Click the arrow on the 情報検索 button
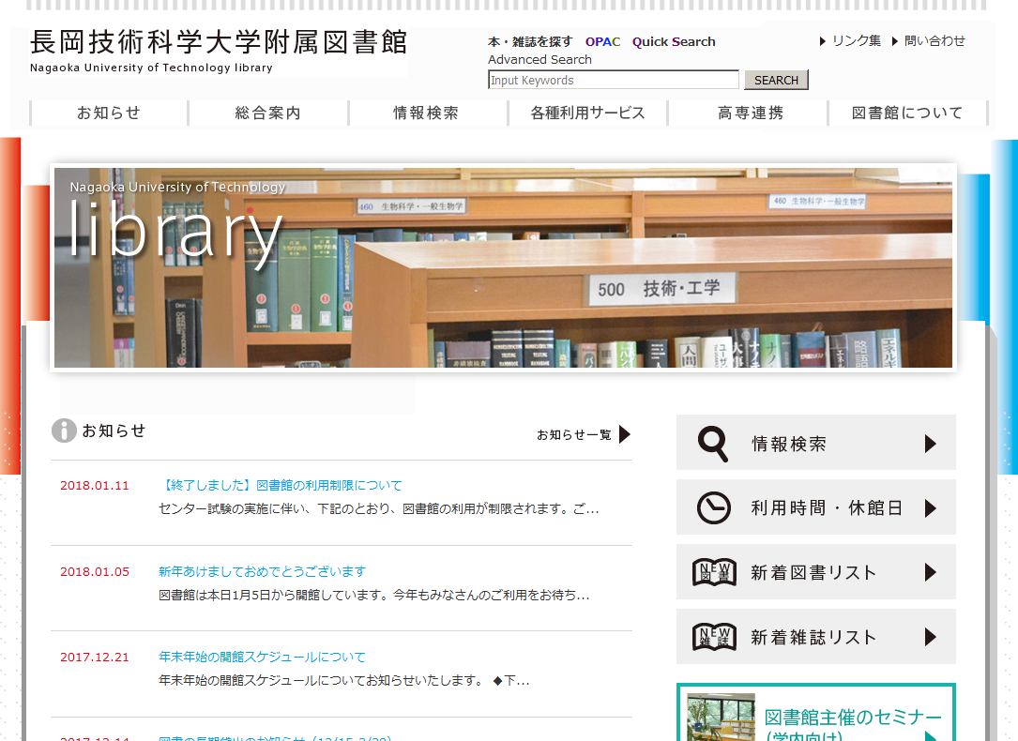 931,443
